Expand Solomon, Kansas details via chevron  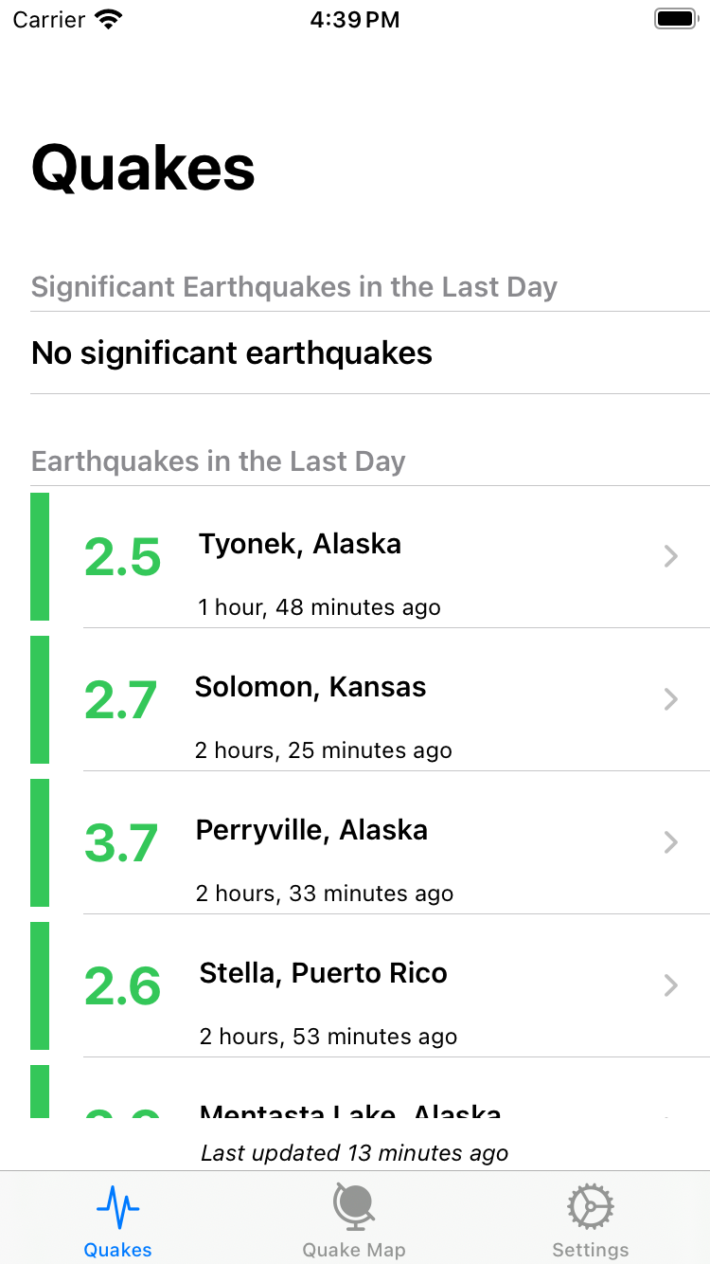[671, 699]
